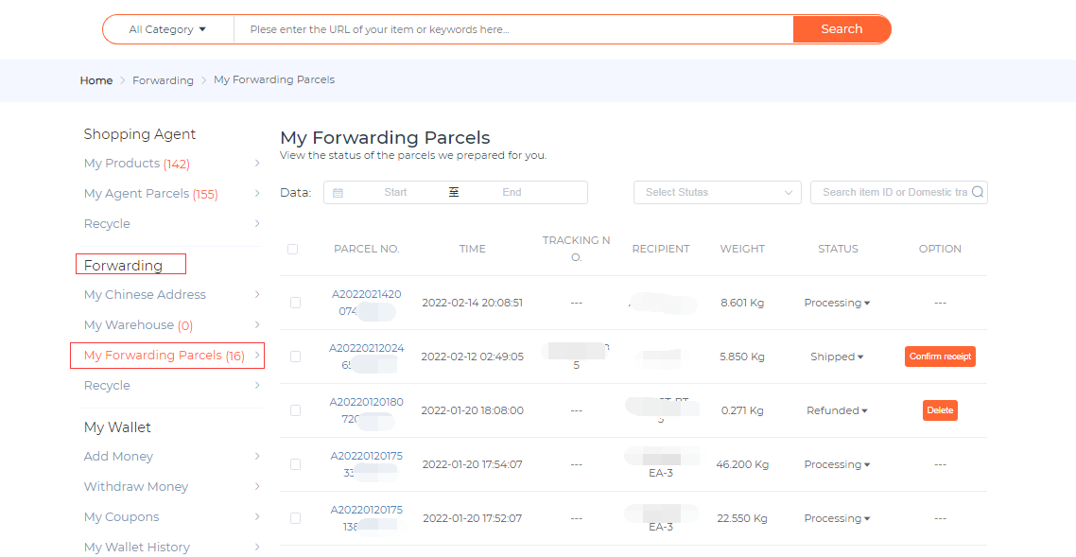Open My Products in the sidebar

click(136, 164)
